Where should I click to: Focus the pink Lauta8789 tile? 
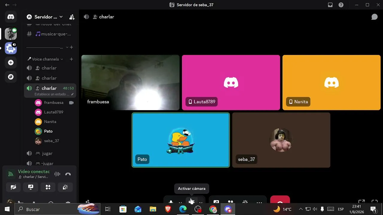pyautogui.click(x=231, y=82)
